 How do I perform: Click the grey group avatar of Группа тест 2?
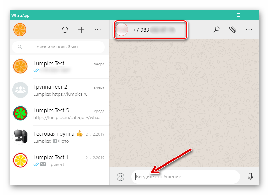click(x=20, y=90)
